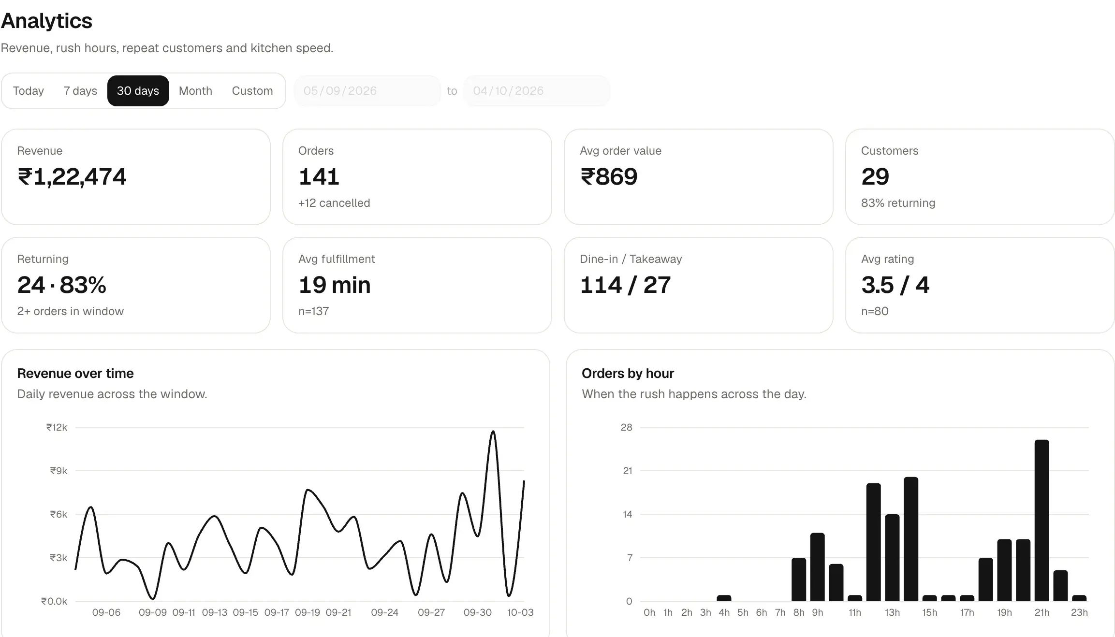Click the 22h bar in Orders by hour
The width and height of the screenshot is (1115, 637).
tap(1060, 586)
